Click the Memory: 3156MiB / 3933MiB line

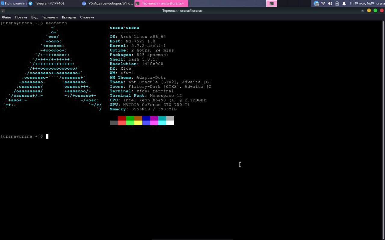(x=143, y=109)
